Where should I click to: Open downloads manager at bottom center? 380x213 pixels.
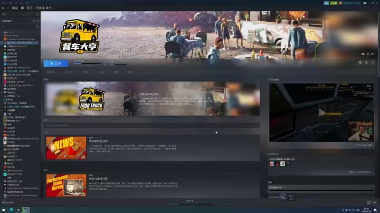pos(190,202)
